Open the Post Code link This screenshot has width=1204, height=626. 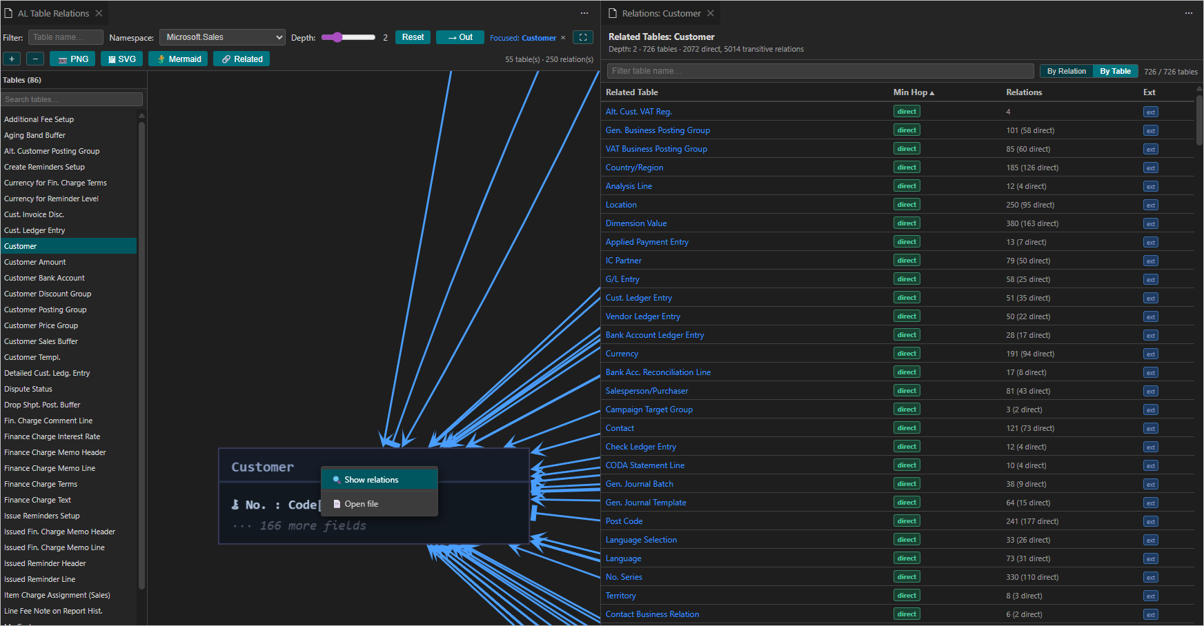pyautogui.click(x=624, y=521)
